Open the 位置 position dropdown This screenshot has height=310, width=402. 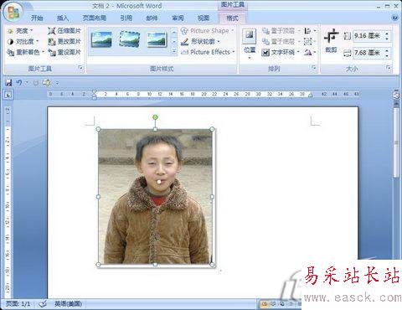coord(250,44)
